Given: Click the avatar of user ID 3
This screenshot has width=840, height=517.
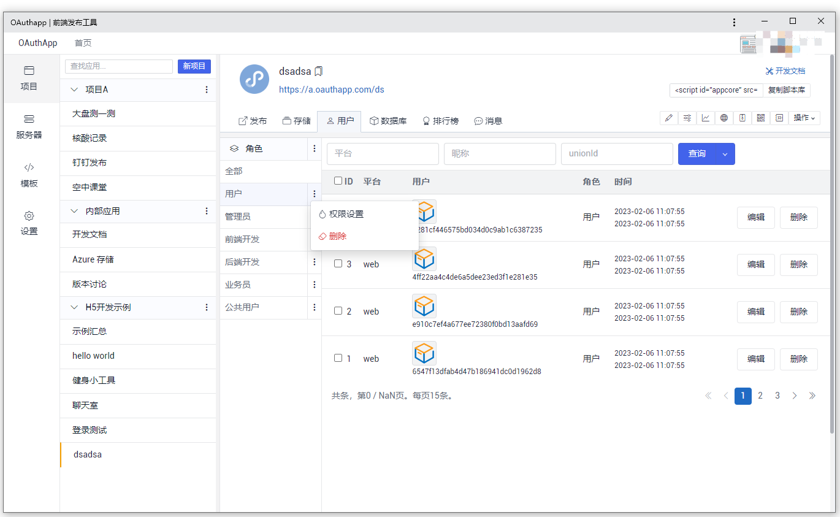Looking at the screenshot, I should click(424, 259).
